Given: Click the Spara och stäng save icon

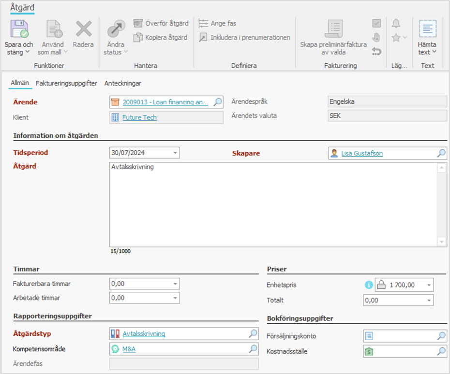Looking at the screenshot, I should coord(20,29).
